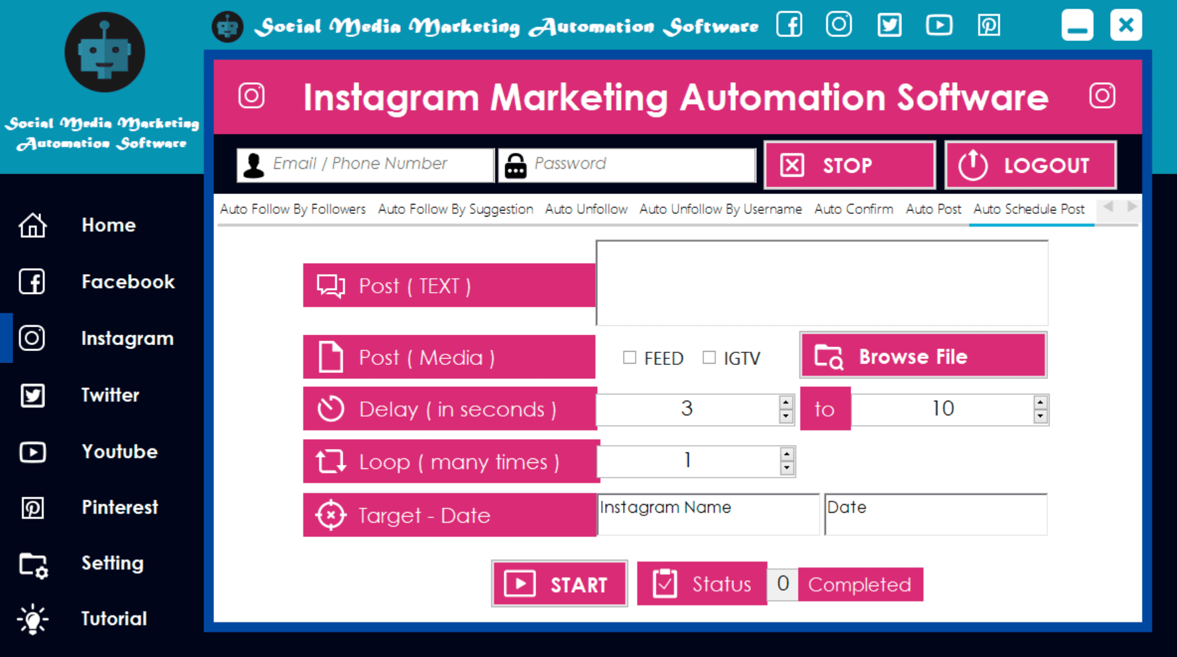Open Facebook icon in top title bar
Viewport: 1177px width, 657px height.
[789, 25]
